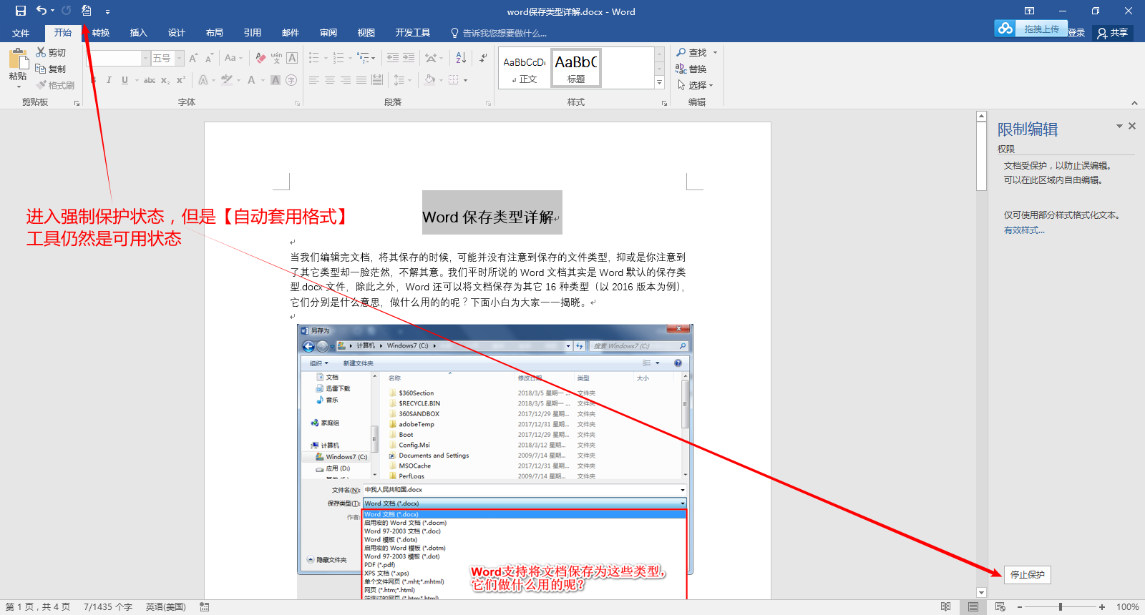Open the Change Case (Aa) dropdown

(233, 58)
